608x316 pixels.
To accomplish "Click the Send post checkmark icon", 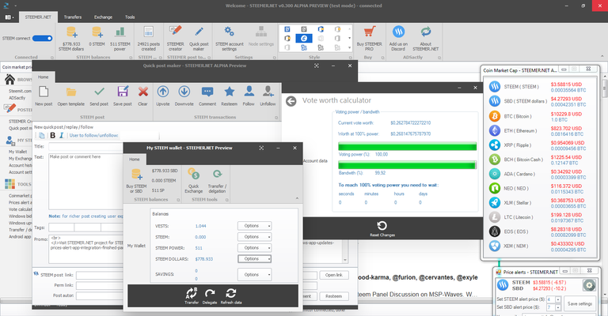I will point(99,96).
